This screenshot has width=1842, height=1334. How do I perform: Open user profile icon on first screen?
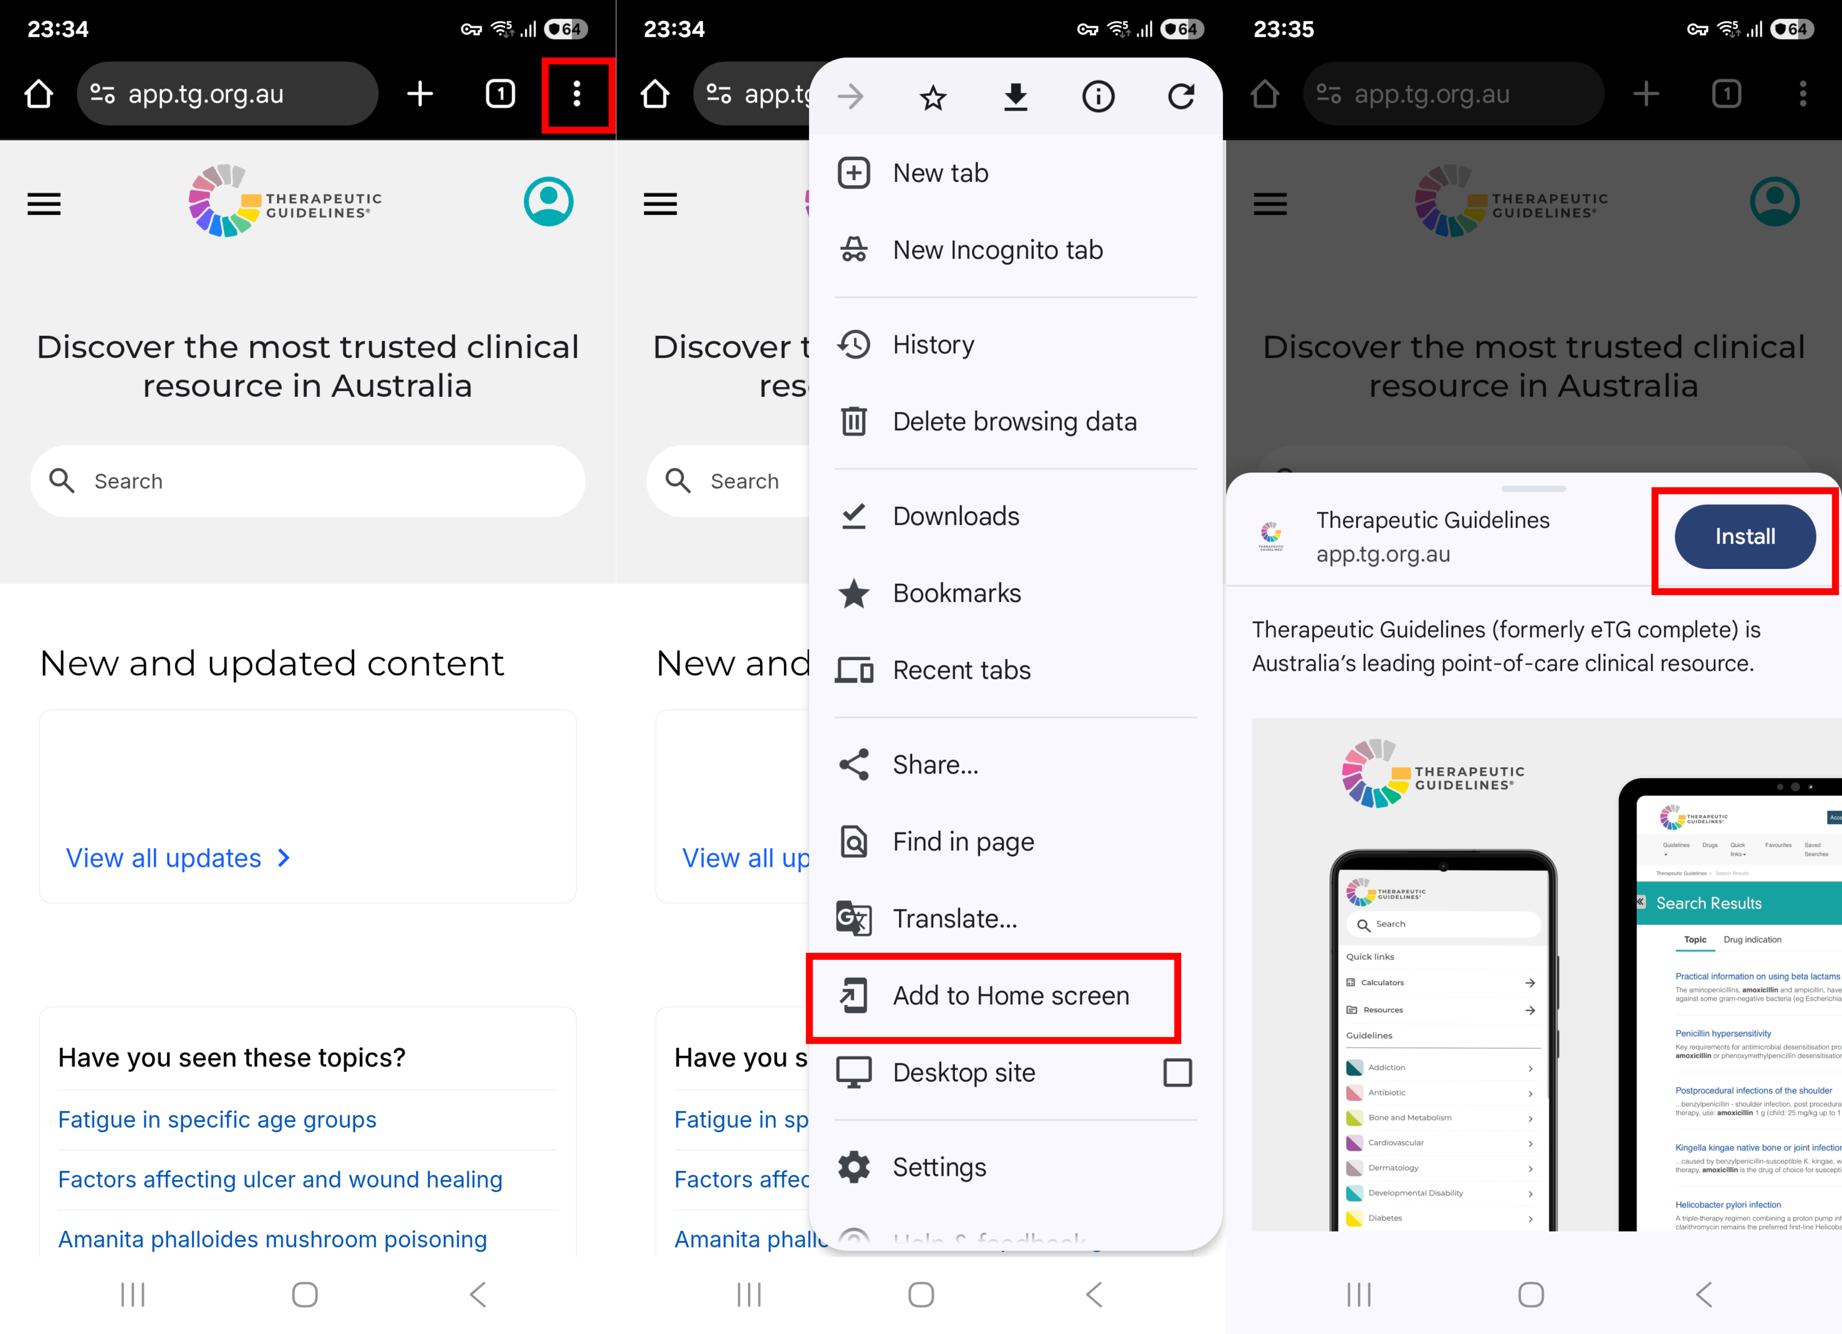548,201
